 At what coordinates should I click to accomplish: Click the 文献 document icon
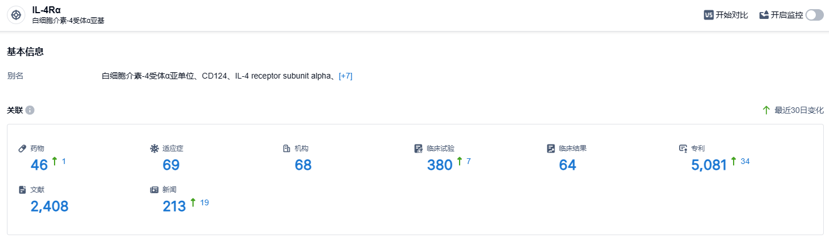coord(23,190)
